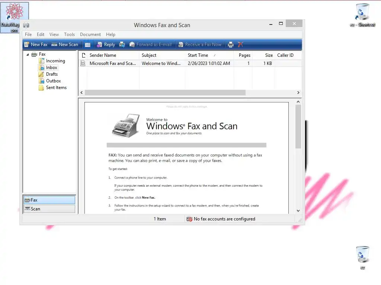Click the red Delete X icon
The image size is (381, 285).
pyautogui.click(x=240, y=45)
